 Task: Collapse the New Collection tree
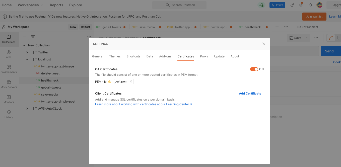point(24,45)
